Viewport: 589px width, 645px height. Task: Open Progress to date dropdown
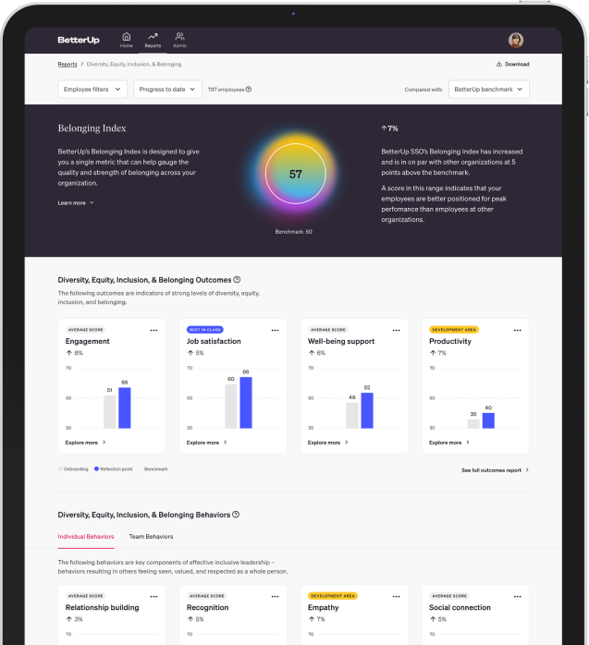[x=167, y=90]
